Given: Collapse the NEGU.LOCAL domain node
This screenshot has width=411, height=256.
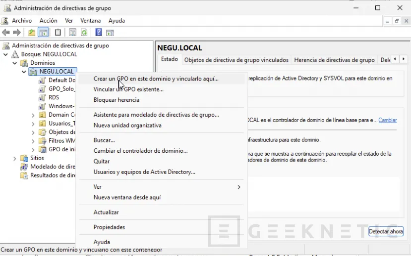Looking at the screenshot, I should [24, 72].
